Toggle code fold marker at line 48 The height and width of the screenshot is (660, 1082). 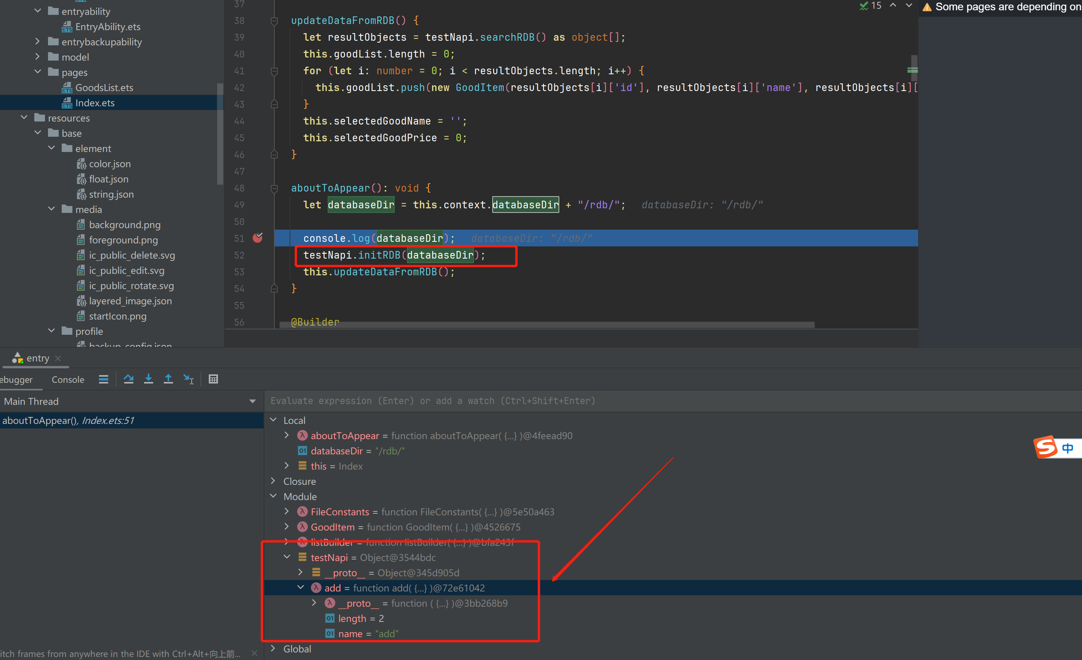tap(274, 189)
